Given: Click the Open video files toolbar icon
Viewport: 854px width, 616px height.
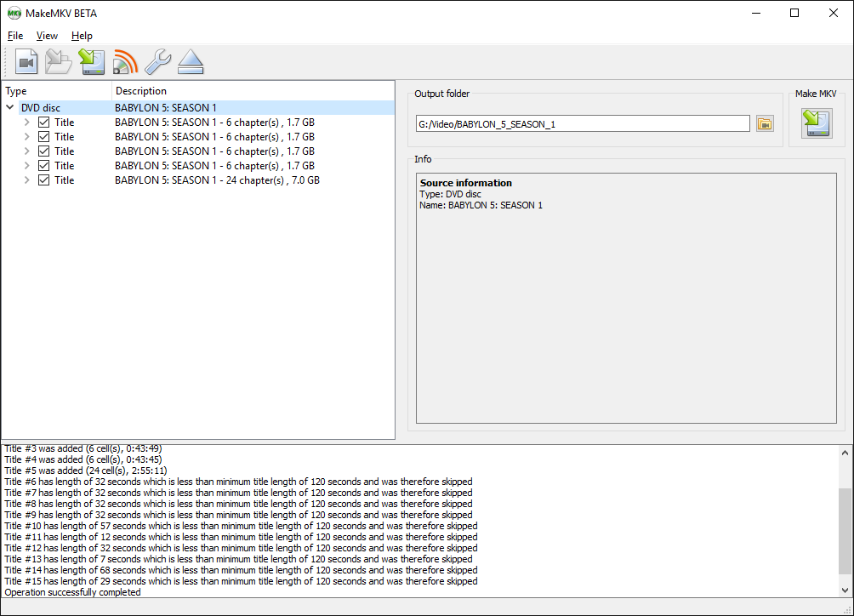Looking at the screenshot, I should click(x=26, y=62).
